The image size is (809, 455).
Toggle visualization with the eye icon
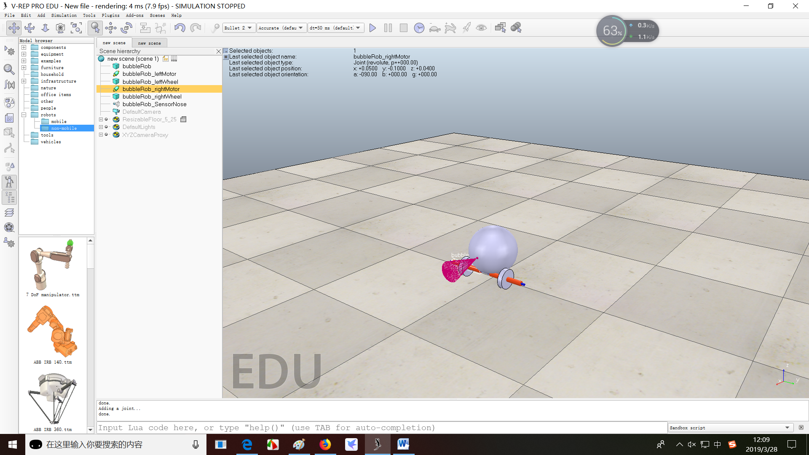click(x=481, y=28)
